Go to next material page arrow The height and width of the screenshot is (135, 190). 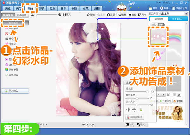163,95
